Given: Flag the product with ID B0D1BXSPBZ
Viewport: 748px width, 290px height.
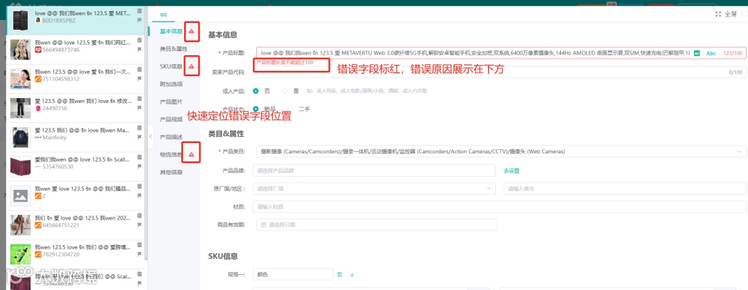Looking at the screenshot, I should click(139, 20).
